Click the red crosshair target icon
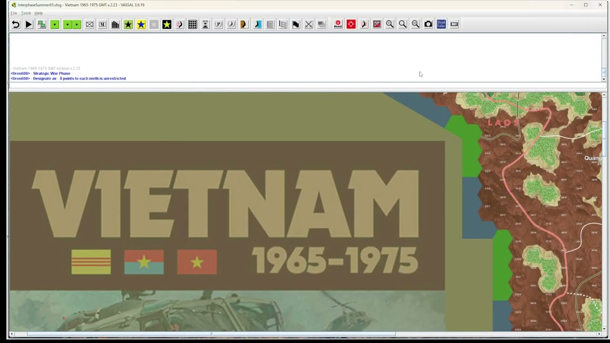 point(351,24)
